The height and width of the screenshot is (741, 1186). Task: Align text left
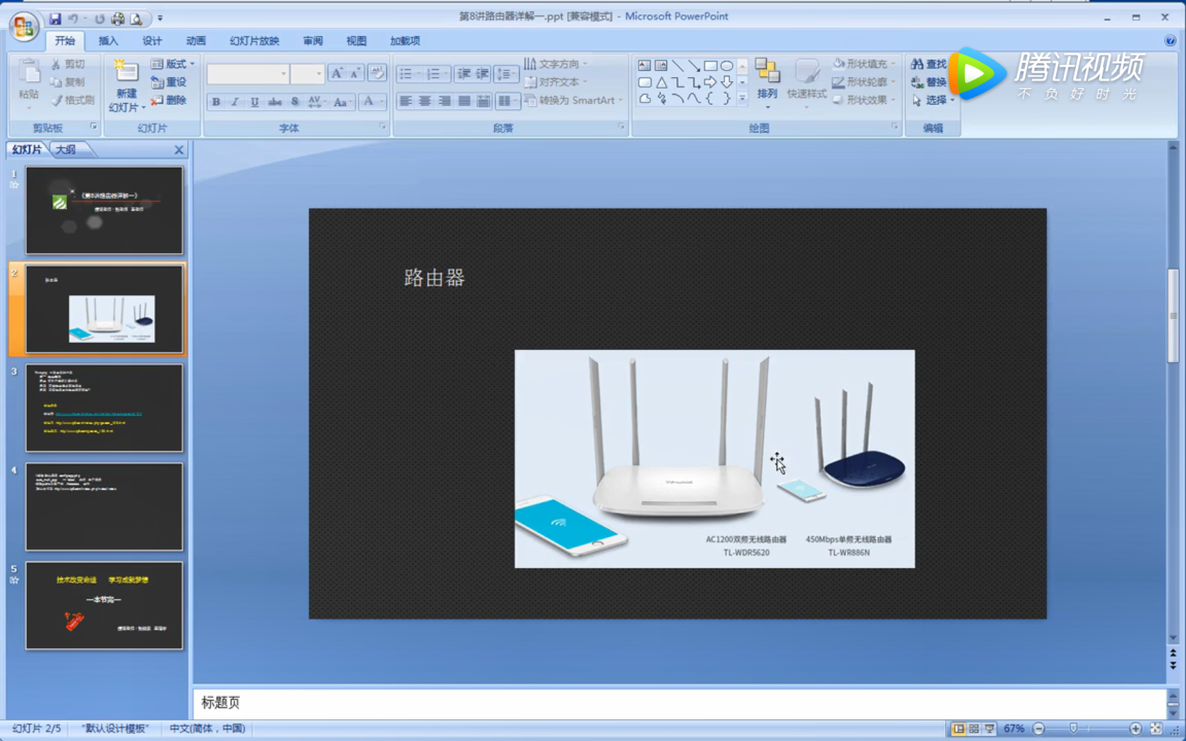[x=406, y=101]
